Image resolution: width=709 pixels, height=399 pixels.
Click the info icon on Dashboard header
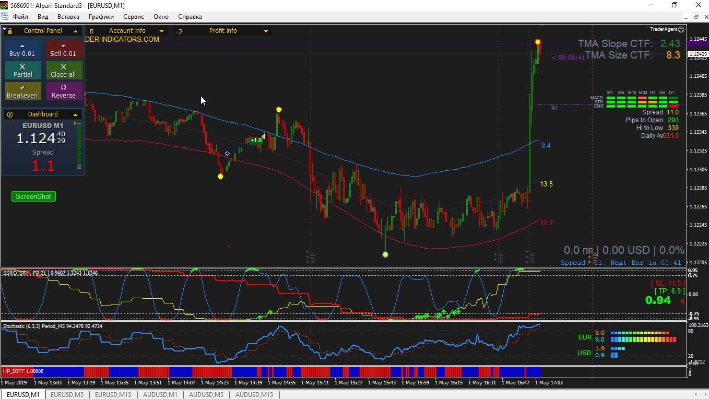(10, 114)
